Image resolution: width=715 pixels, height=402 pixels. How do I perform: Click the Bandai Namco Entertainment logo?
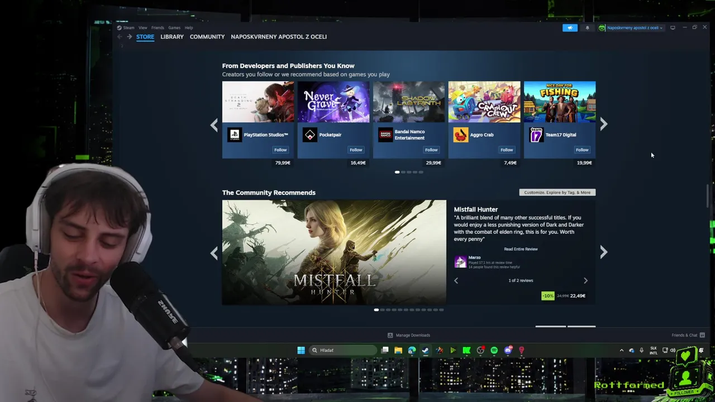[385, 135]
